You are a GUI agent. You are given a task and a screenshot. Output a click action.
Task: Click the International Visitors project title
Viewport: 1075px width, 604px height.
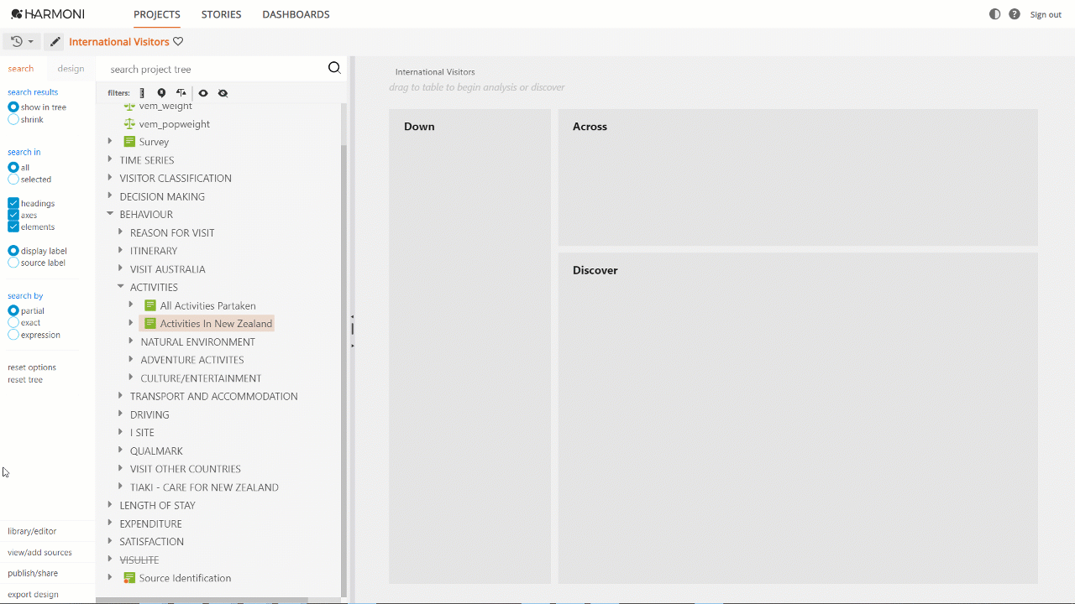click(x=119, y=42)
